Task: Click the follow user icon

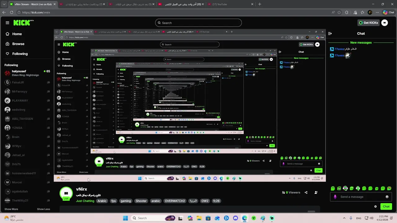Action: 316,192
